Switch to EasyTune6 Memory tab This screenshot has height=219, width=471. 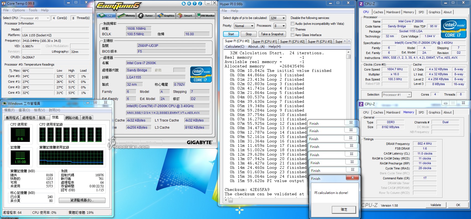pos(126,15)
